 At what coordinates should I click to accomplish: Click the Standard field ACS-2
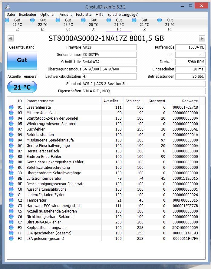pos(143,84)
